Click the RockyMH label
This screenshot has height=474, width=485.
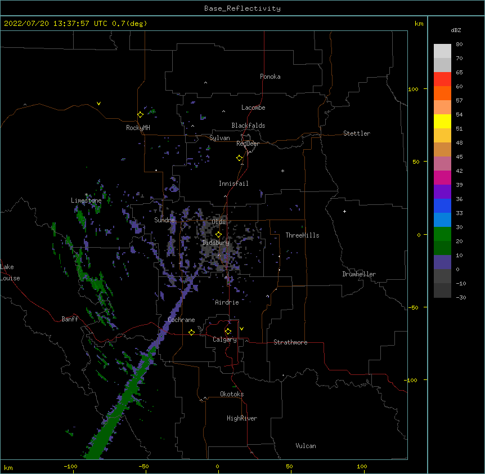click(x=138, y=128)
